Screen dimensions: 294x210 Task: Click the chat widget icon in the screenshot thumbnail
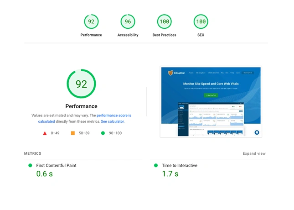(x=257, y=132)
